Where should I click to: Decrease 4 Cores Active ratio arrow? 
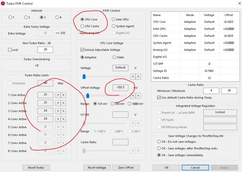58,119
